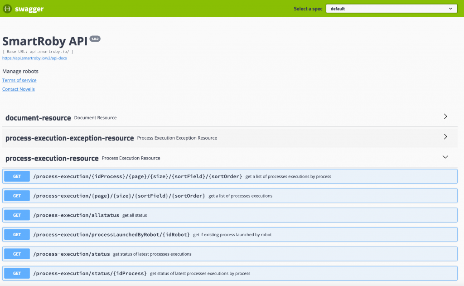Viewport: 464px width, 286px height.
Task: Click the swagger brand text
Action: click(x=29, y=9)
